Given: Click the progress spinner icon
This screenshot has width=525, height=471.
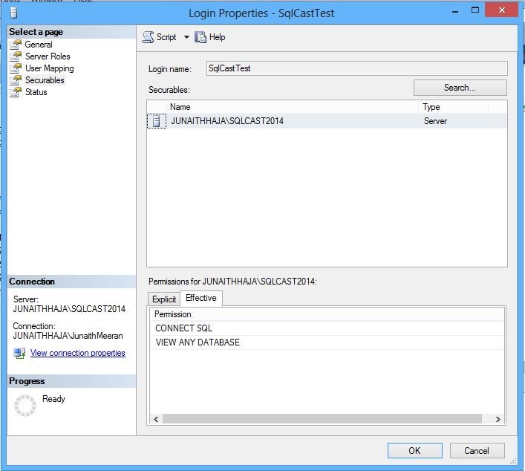Looking at the screenshot, I should [x=25, y=406].
